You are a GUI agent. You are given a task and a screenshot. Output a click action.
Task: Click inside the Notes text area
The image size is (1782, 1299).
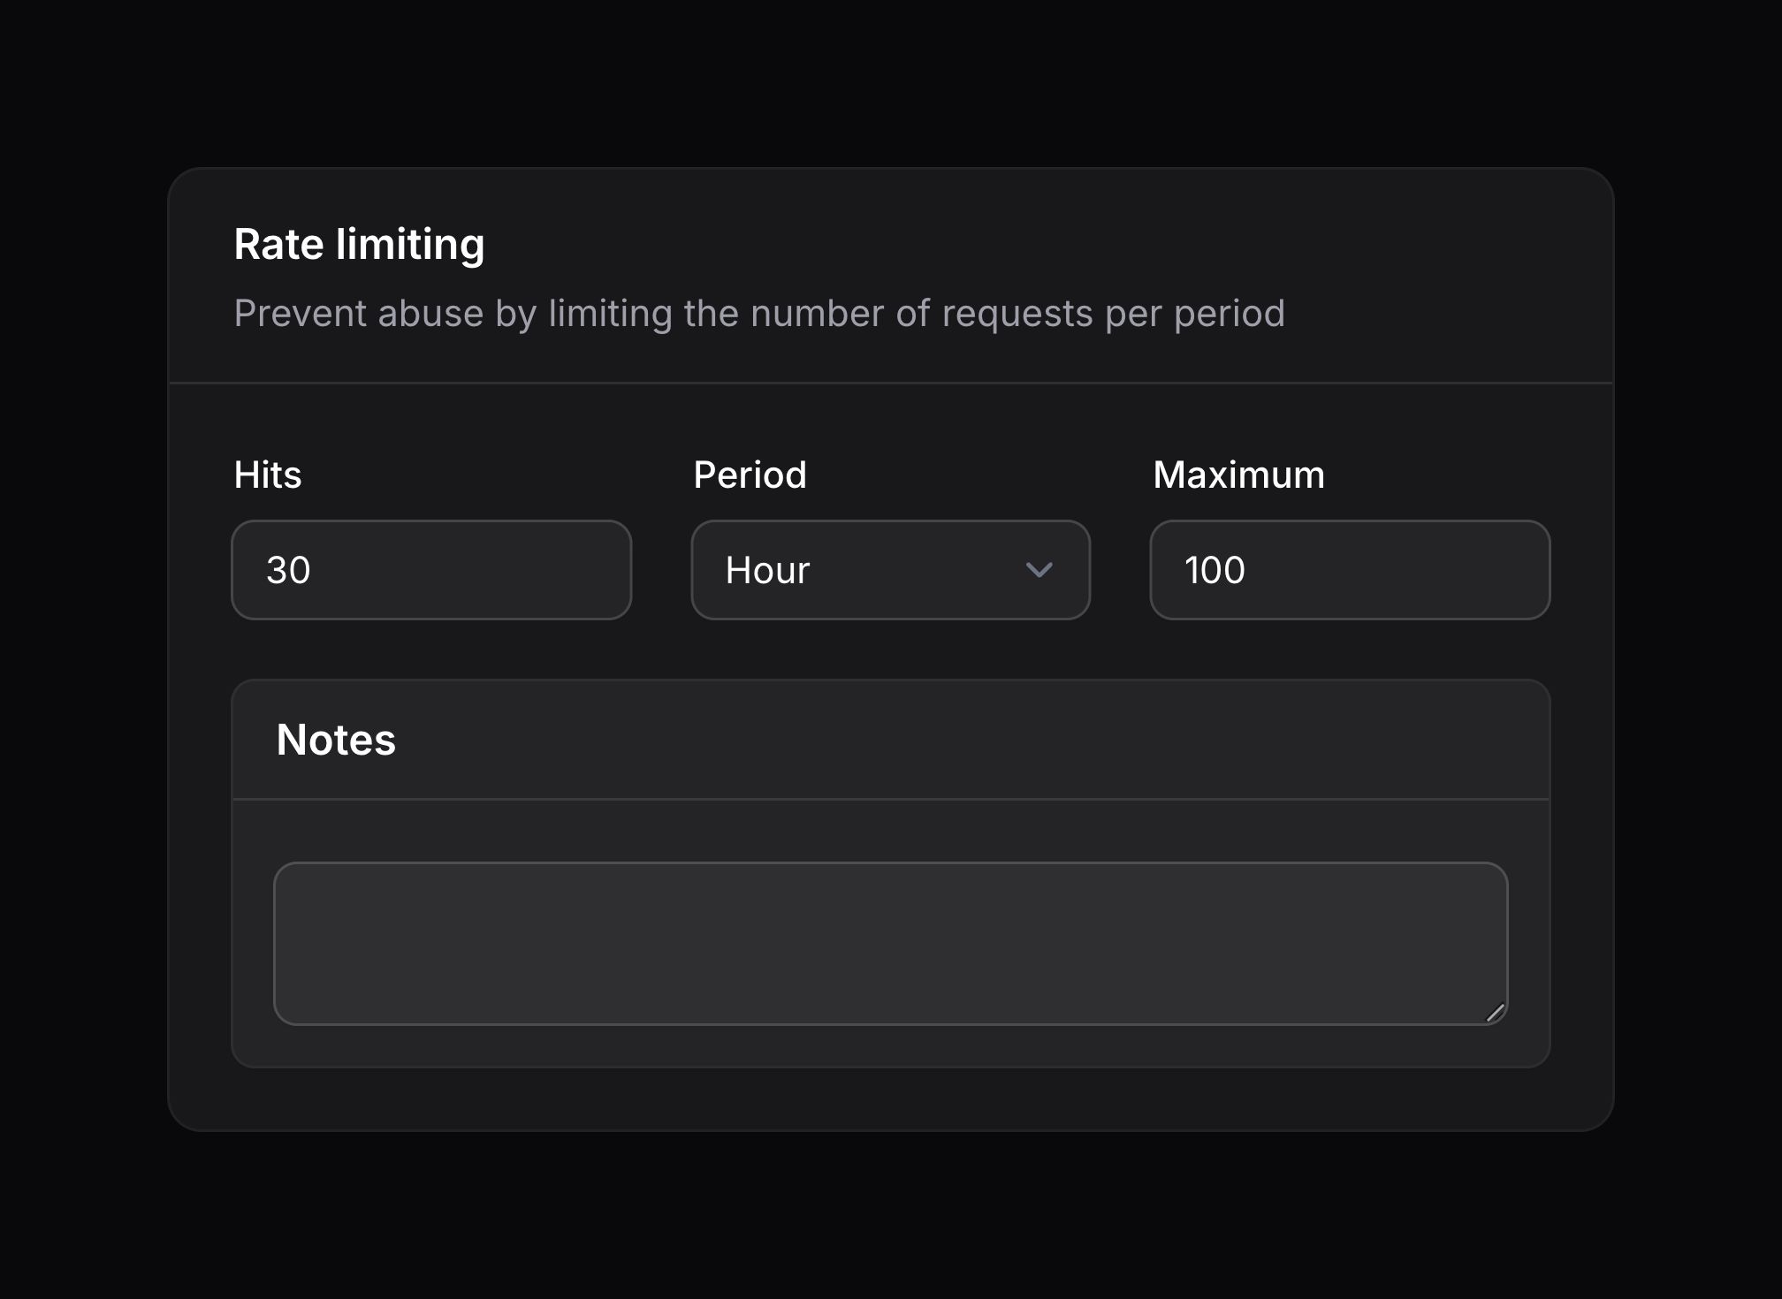click(890, 943)
